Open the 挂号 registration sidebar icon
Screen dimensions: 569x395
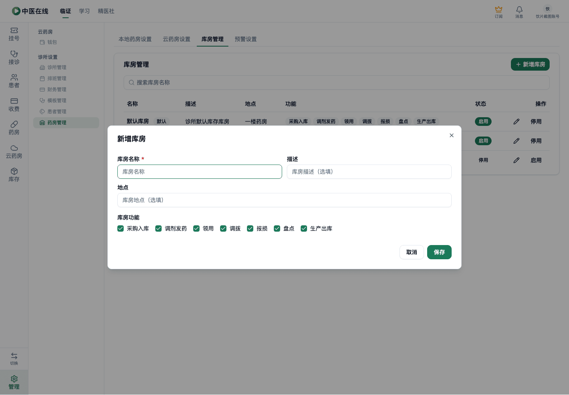(14, 30)
